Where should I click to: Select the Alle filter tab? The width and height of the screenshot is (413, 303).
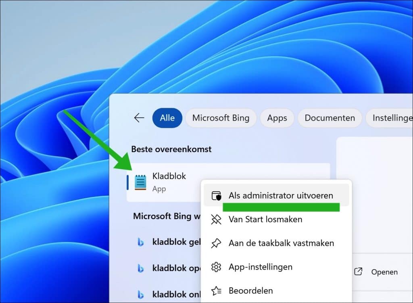click(167, 118)
